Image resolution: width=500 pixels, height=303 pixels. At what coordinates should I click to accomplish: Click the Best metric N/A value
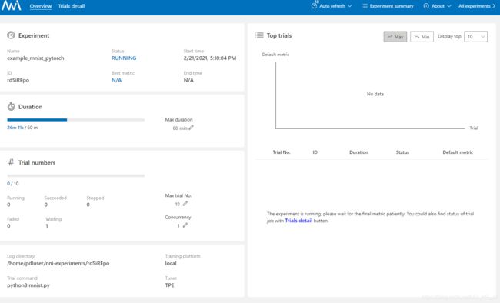pyautogui.click(x=116, y=80)
